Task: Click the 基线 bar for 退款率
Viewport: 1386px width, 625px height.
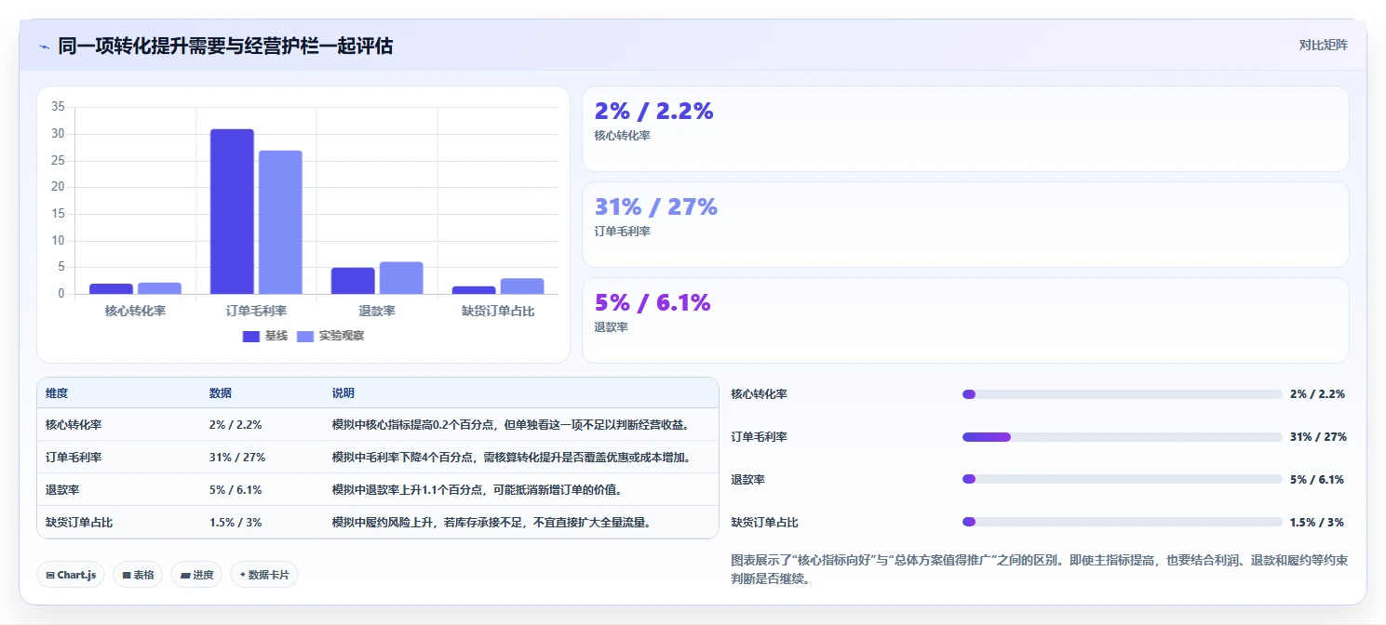Action: click(x=353, y=281)
